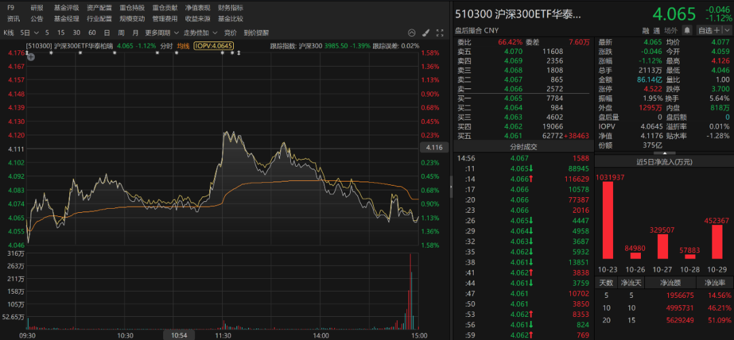
Task: Open 重仓贡献 page
Action: click(164, 8)
